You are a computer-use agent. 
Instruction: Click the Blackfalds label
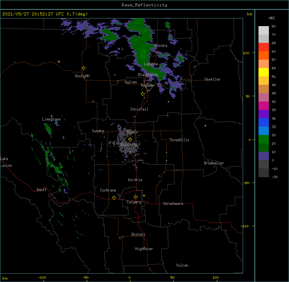click(148, 75)
